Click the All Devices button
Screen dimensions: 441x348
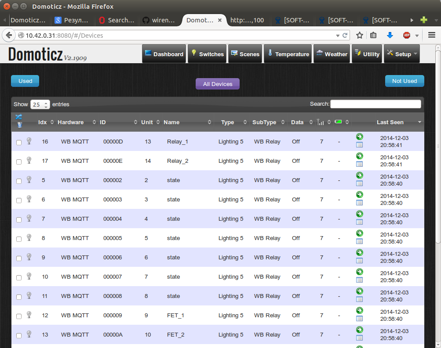217,84
